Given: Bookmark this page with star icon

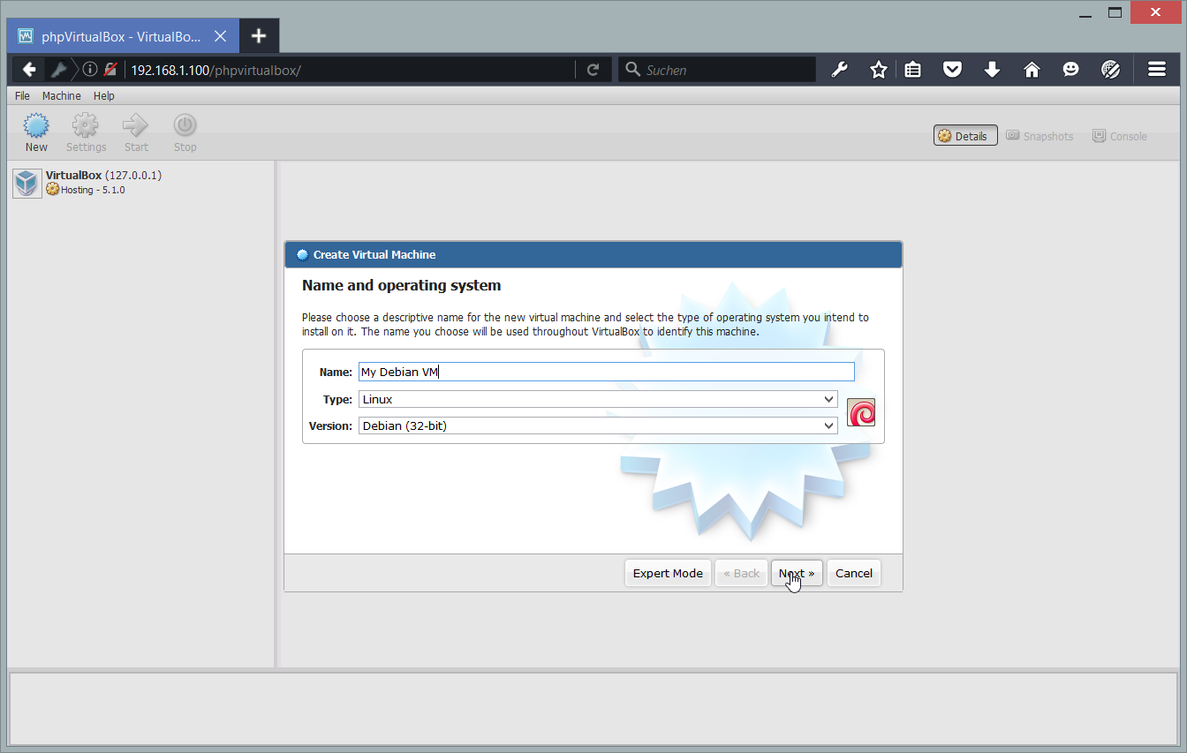Looking at the screenshot, I should [x=878, y=70].
